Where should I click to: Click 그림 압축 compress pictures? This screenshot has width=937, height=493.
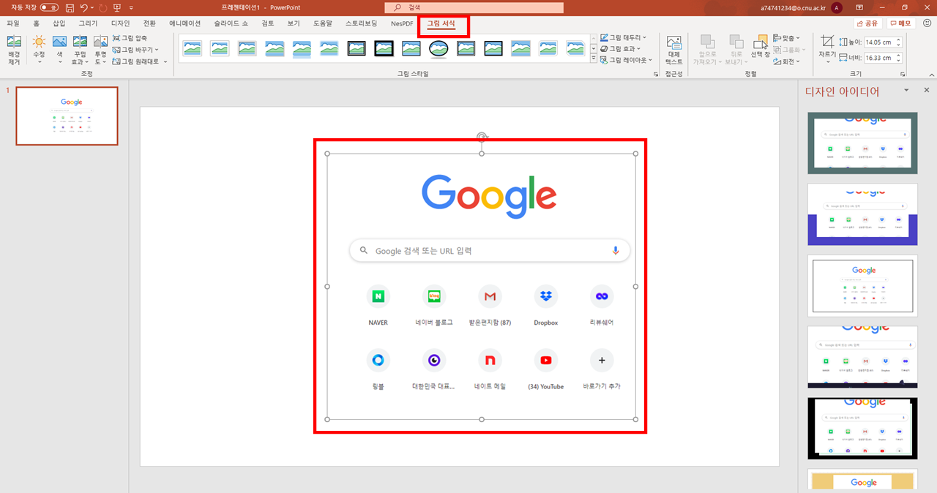click(x=130, y=38)
